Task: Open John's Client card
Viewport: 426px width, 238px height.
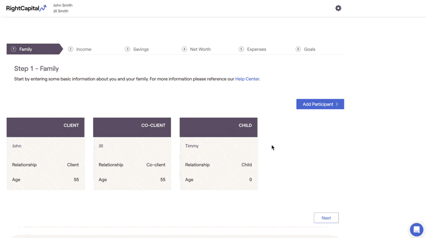Action: (x=45, y=153)
